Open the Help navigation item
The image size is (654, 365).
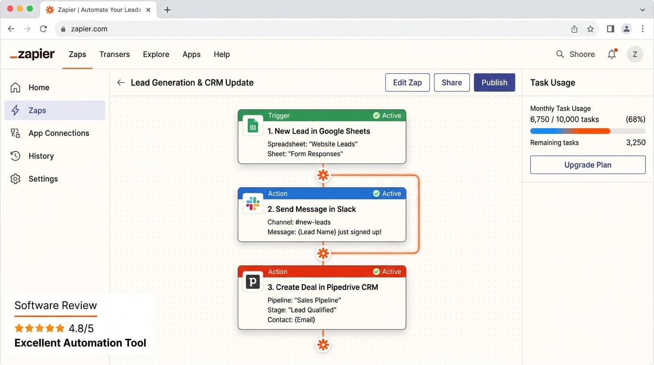pos(221,54)
